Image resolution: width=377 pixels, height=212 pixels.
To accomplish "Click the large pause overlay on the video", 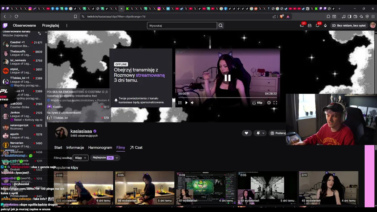I will 227,78.
